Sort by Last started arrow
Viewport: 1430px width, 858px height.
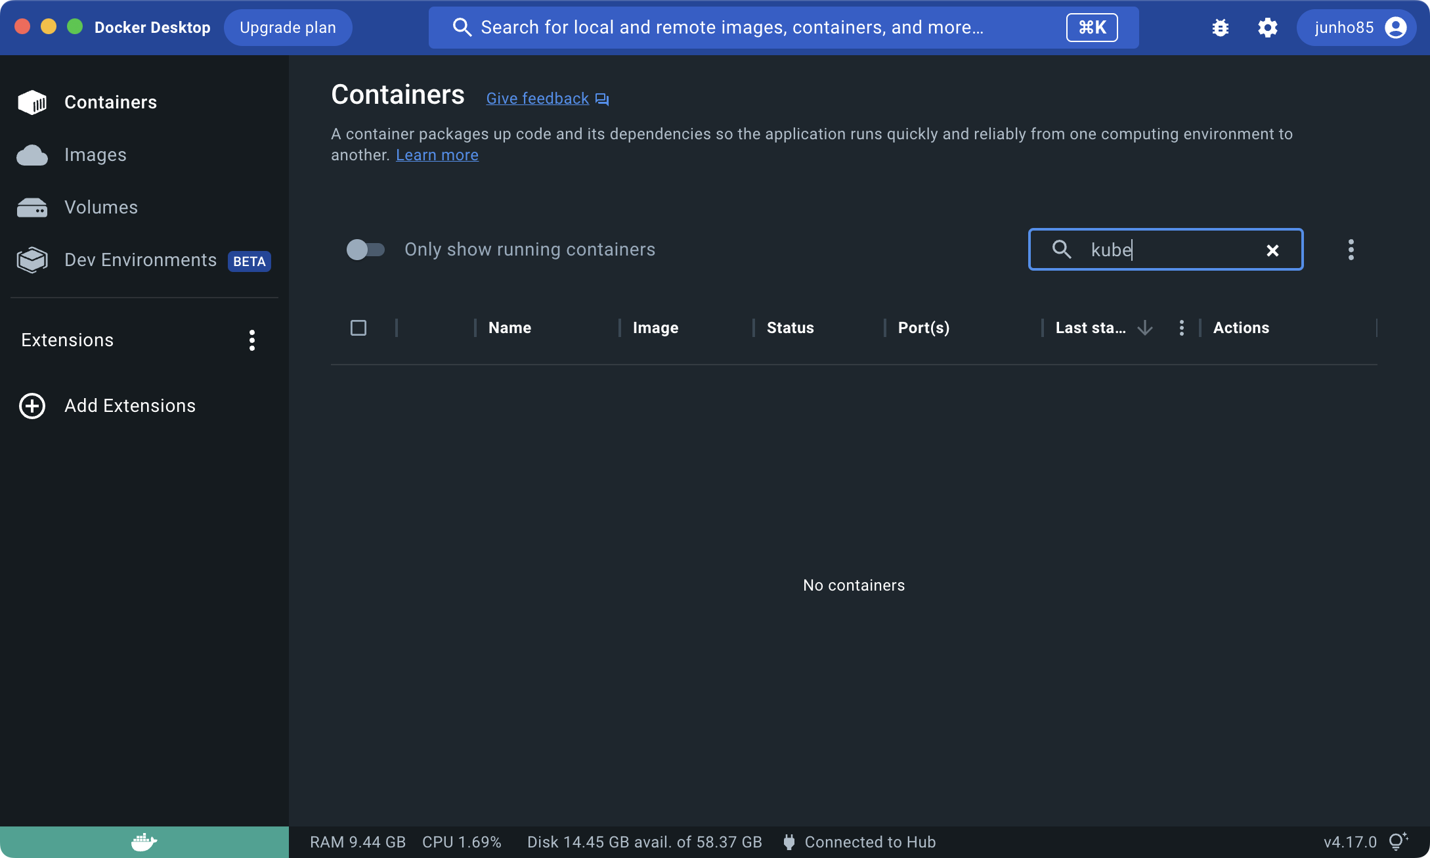[x=1145, y=328]
